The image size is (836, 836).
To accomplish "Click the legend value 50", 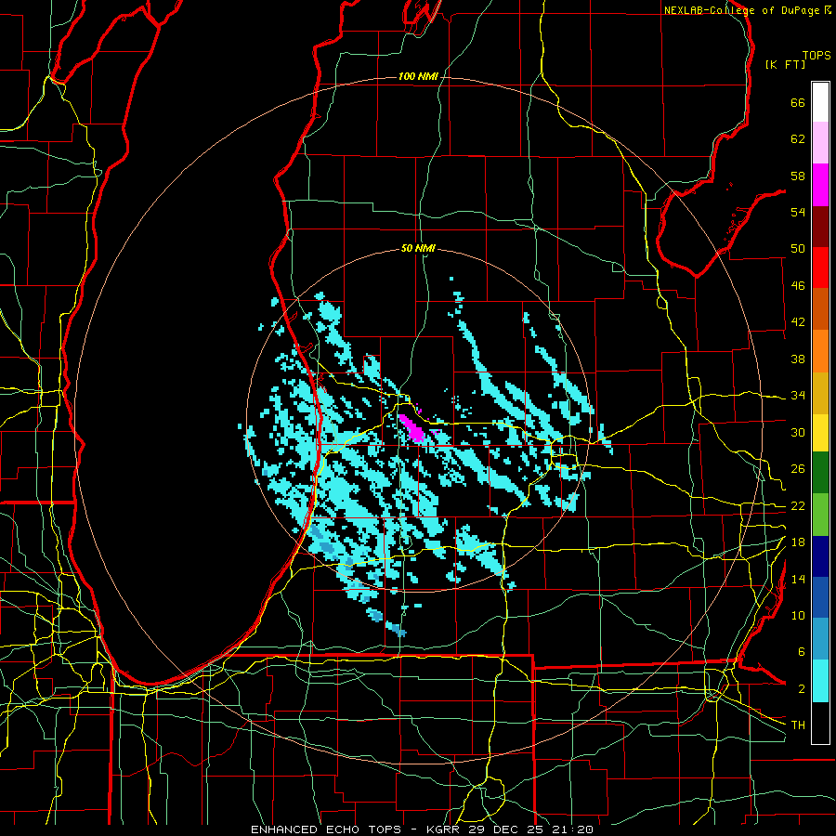I will point(798,249).
